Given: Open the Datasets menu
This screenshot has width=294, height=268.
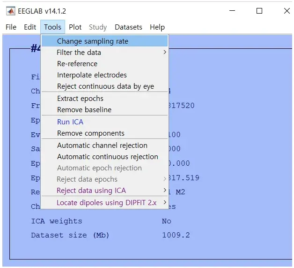Looking at the screenshot, I should [x=128, y=27].
